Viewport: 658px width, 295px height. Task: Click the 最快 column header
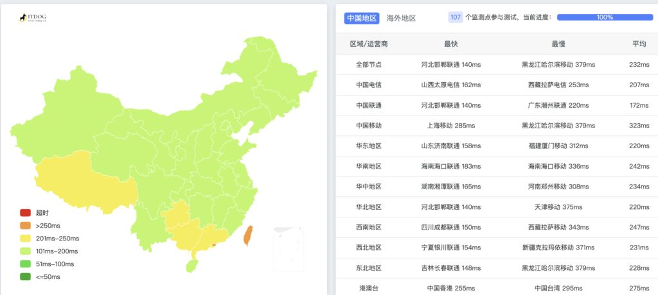coord(451,44)
